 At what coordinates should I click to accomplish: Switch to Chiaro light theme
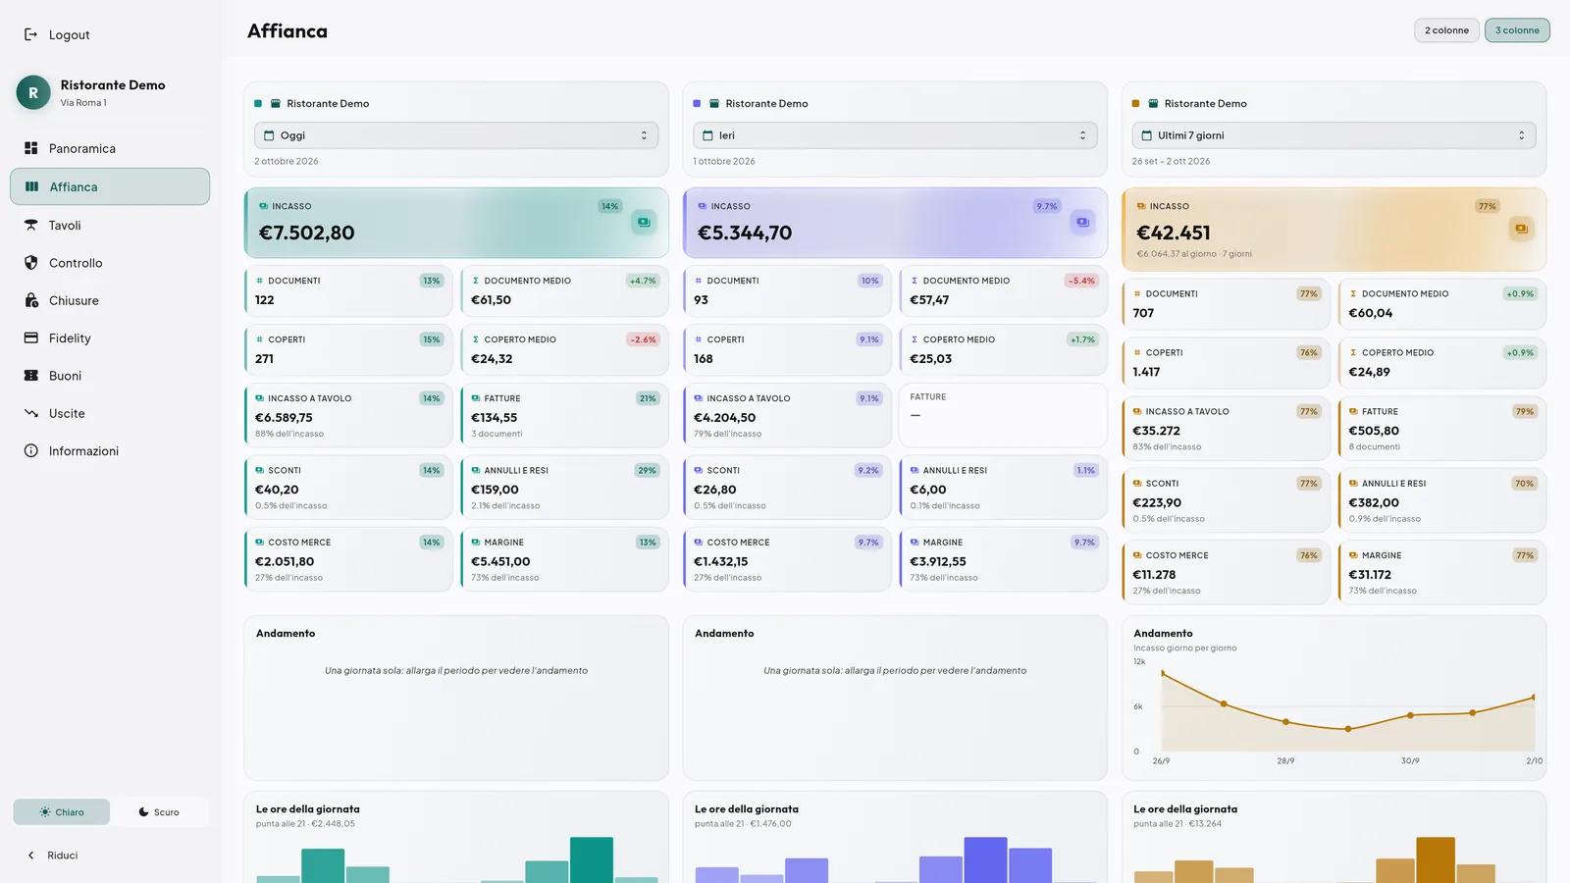click(62, 812)
